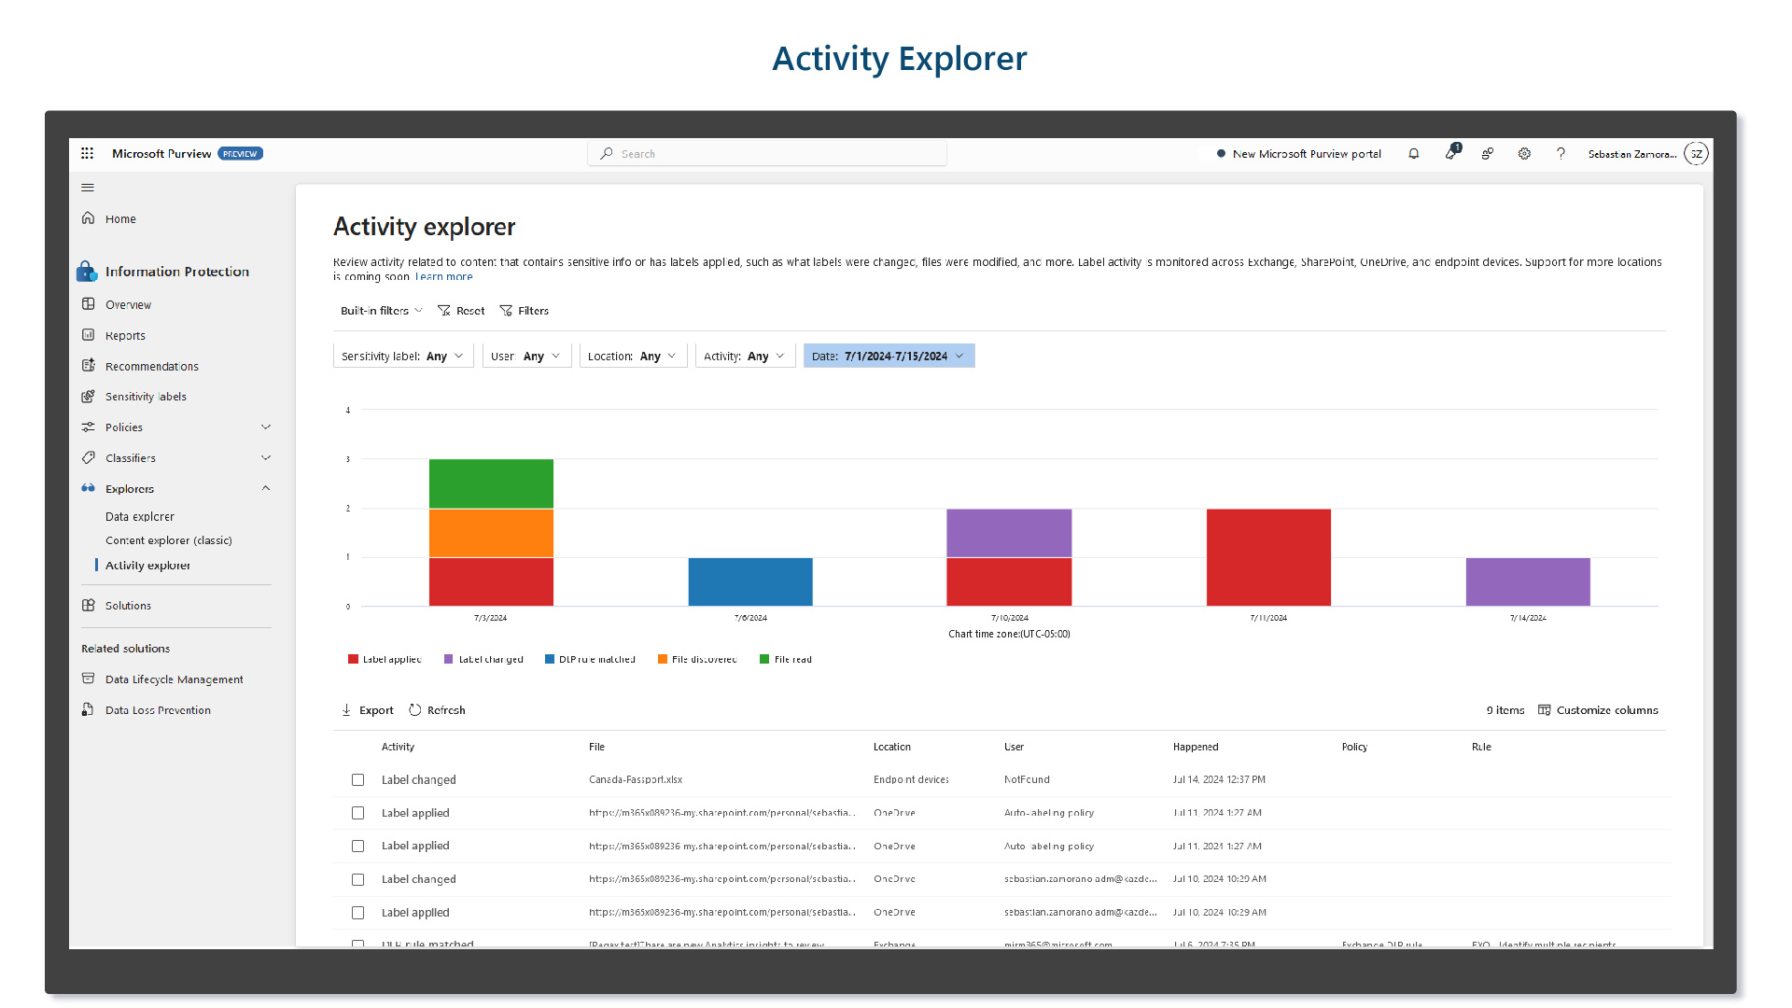Navigate to Data Loss Prevention icon

(x=88, y=710)
